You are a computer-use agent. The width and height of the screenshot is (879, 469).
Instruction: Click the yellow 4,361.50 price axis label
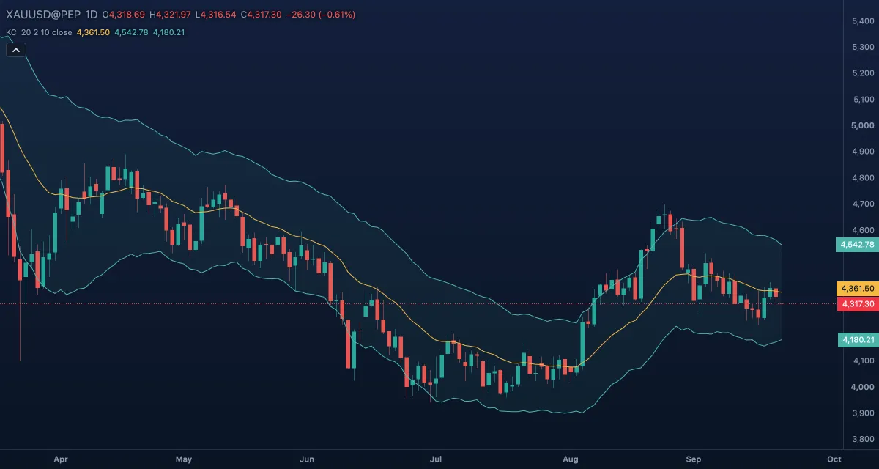857,289
